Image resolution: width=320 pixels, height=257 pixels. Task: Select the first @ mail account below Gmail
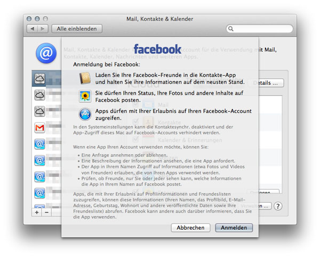(x=39, y=144)
